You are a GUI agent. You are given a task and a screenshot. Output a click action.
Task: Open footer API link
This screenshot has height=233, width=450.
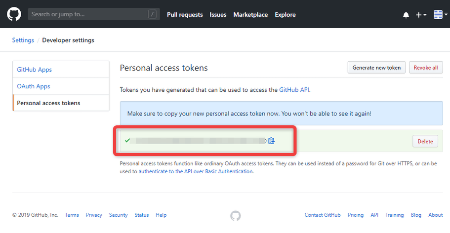click(374, 215)
